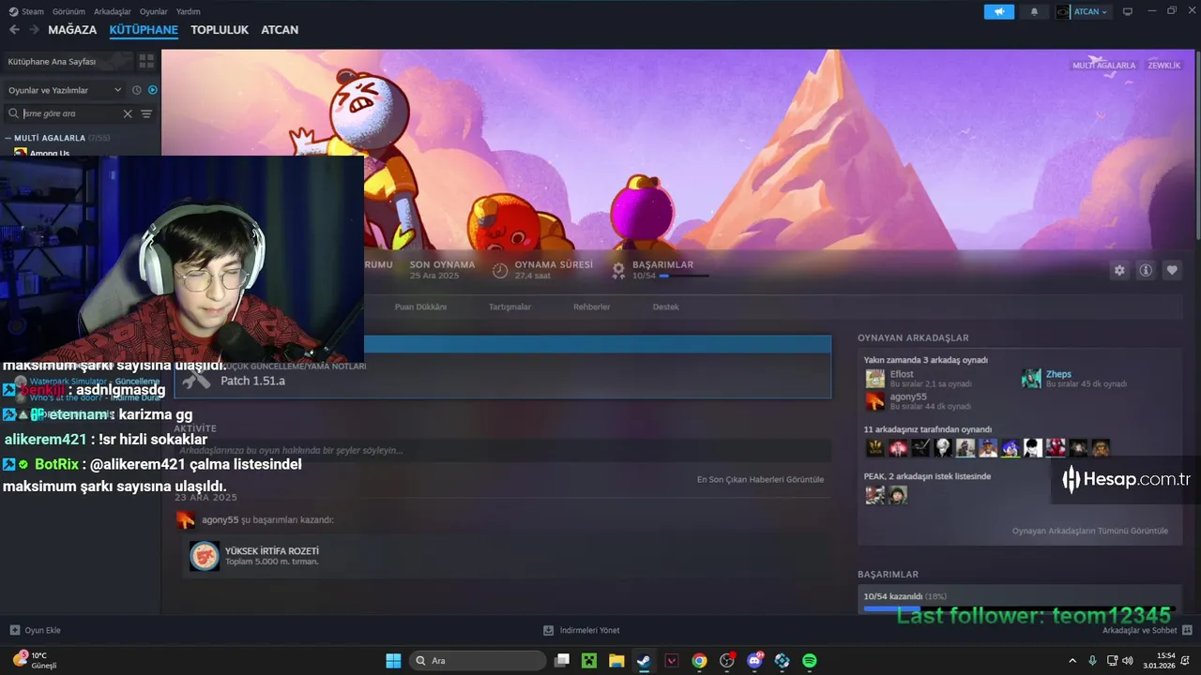Screen dimensions: 1201x675
Task: Clear the library search field
Action: point(128,113)
